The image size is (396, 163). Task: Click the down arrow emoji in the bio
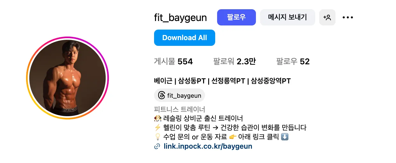[285, 137]
